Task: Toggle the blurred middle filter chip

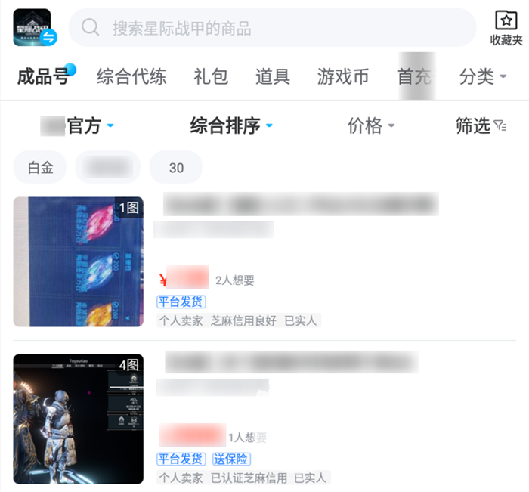Action: pos(107,167)
